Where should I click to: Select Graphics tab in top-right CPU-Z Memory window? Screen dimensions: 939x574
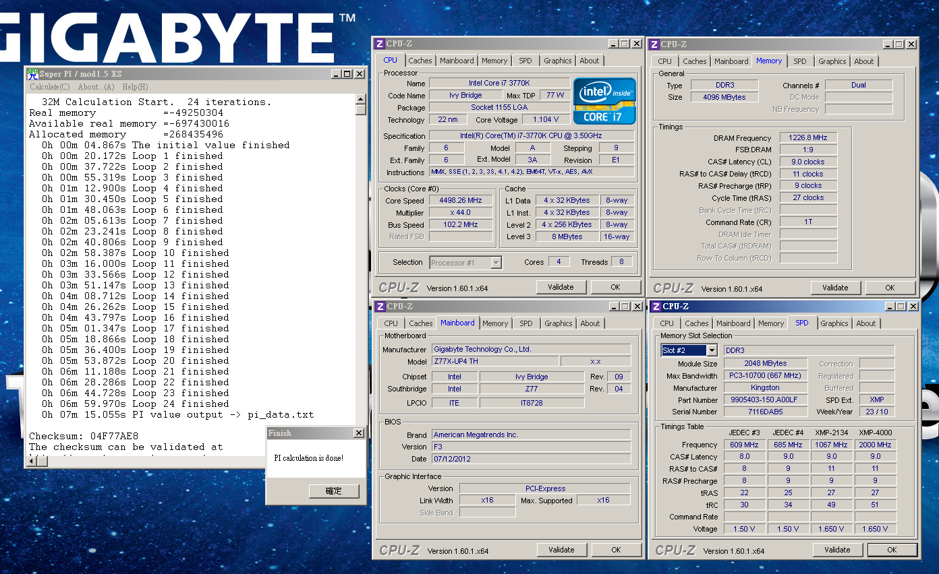tap(832, 61)
